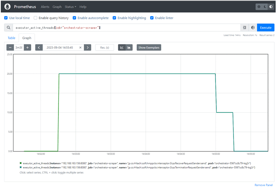Screen dimensions: 276x187
Task: Clear the end time with the X icon
Action: pos(80,47)
